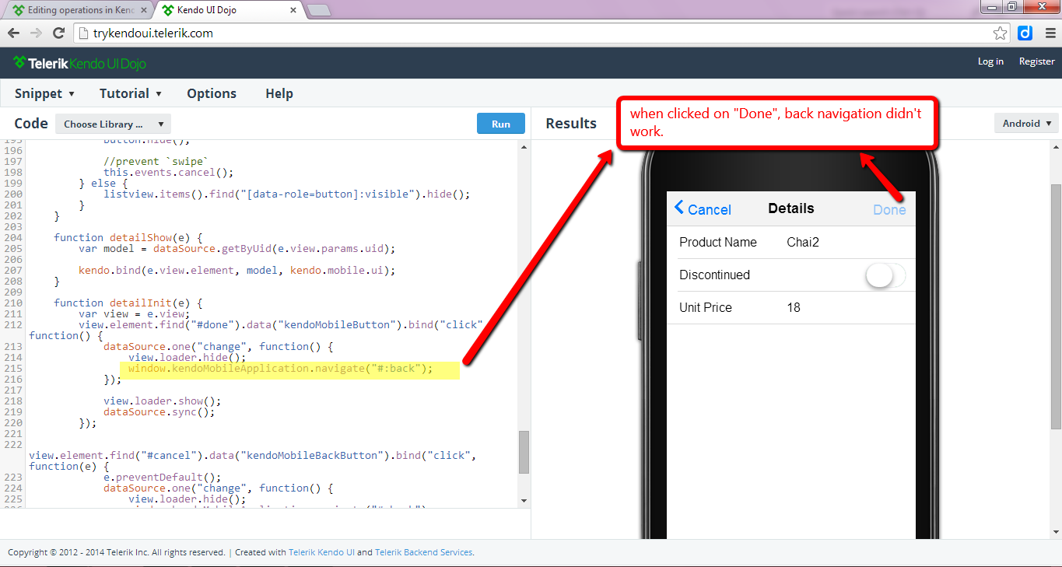Open the blue extension icon beside the star
This screenshot has height=567, width=1062.
[x=1025, y=33]
